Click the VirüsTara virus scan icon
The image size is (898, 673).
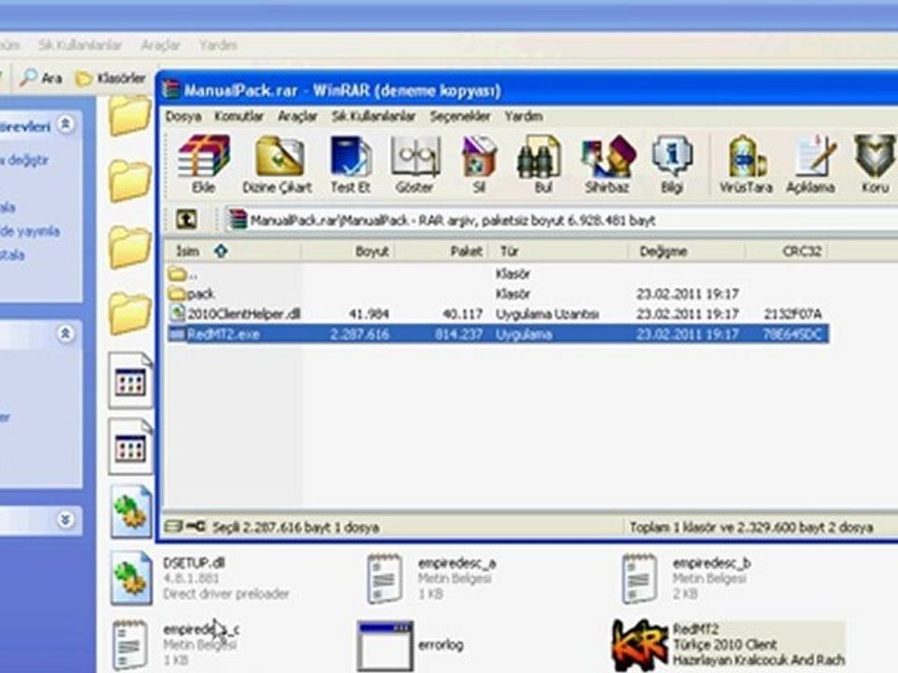coord(746,165)
